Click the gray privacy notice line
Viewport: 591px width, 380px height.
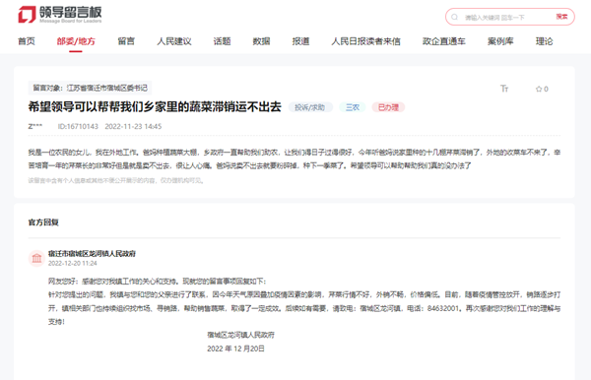click(x=116, y=181)
